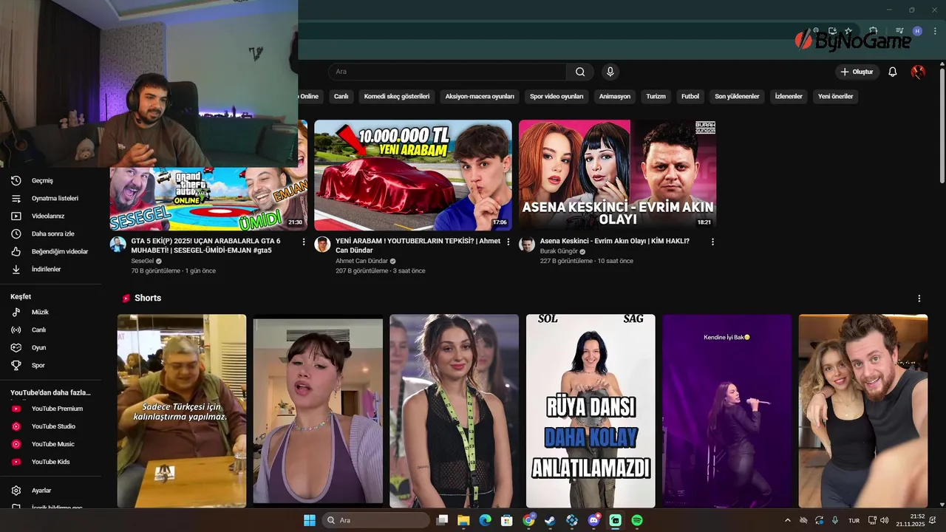This screenshot has height=532, width=946.
Task: Click the magnifier search button
Action: click(580, 72)
